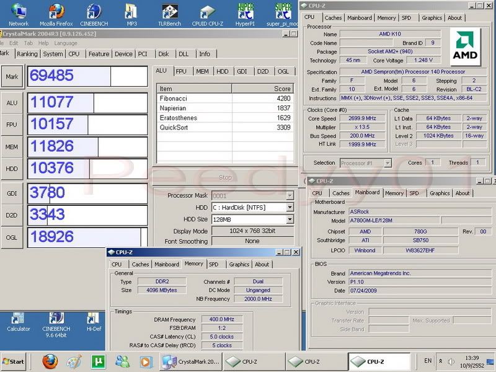Click the EN language indicator
This screenshot has height=372, width=496.
428,361
